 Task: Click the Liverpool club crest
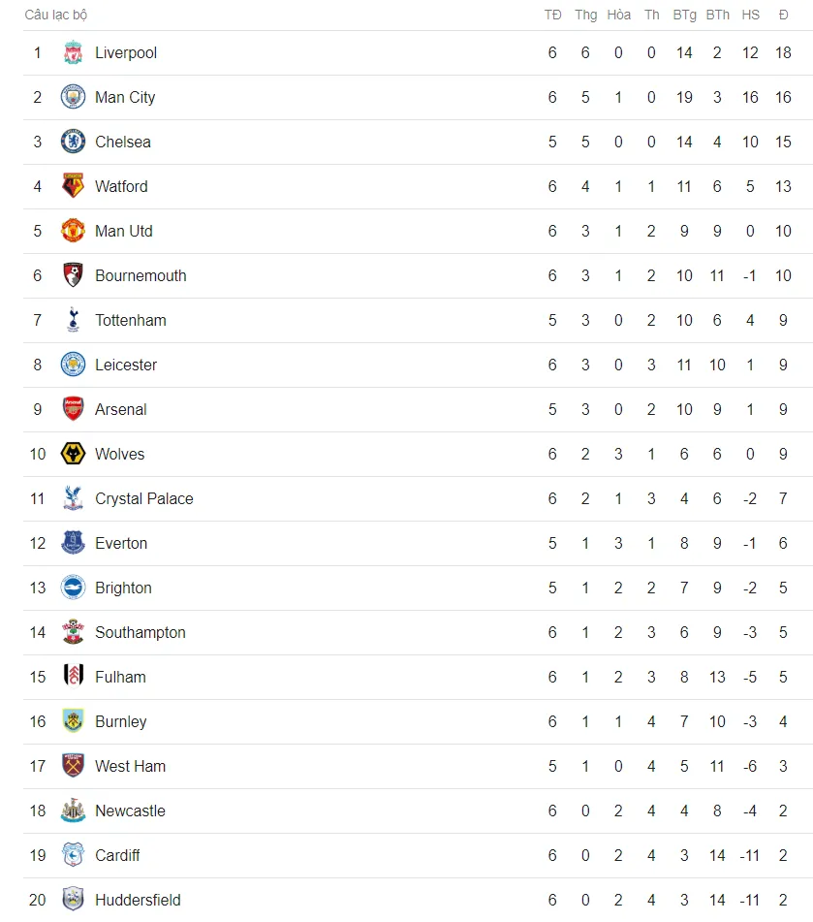click(x=73, y=53)
